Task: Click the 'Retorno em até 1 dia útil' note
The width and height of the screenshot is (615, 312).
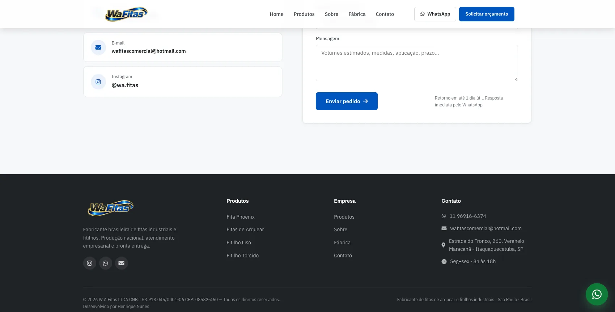Action: pyautogui.click(x=469, y=101)
